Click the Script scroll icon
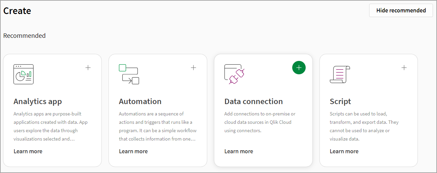Image resolution: width=437 pixels, height=173 pixels. pyautogui.click(x=340, y=74)
